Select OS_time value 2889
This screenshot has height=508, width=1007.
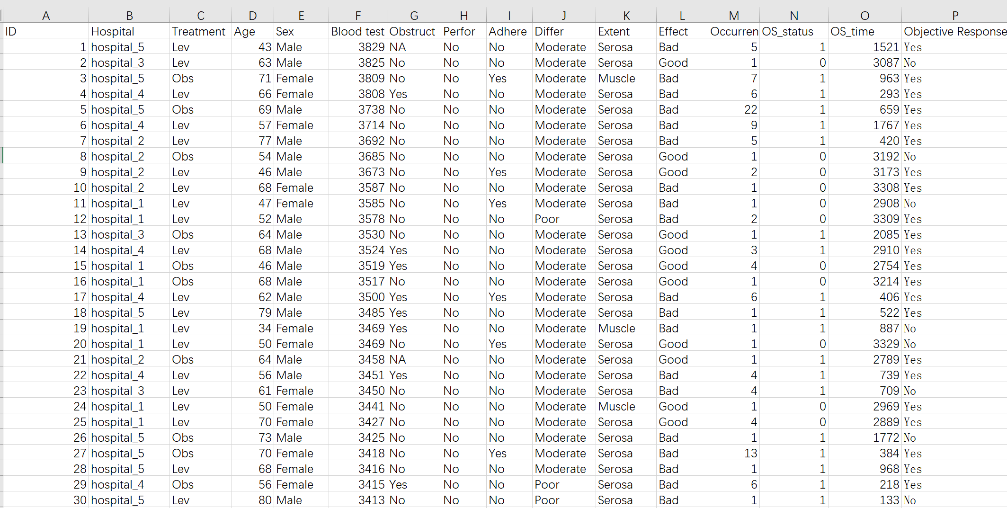(x=865, y=422)
